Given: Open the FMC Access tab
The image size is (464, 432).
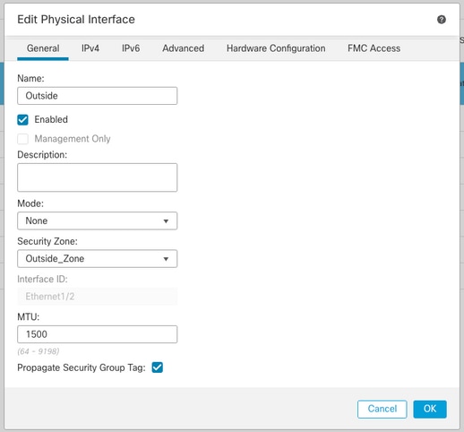Looking at the screenshot, I should [374, 48].
